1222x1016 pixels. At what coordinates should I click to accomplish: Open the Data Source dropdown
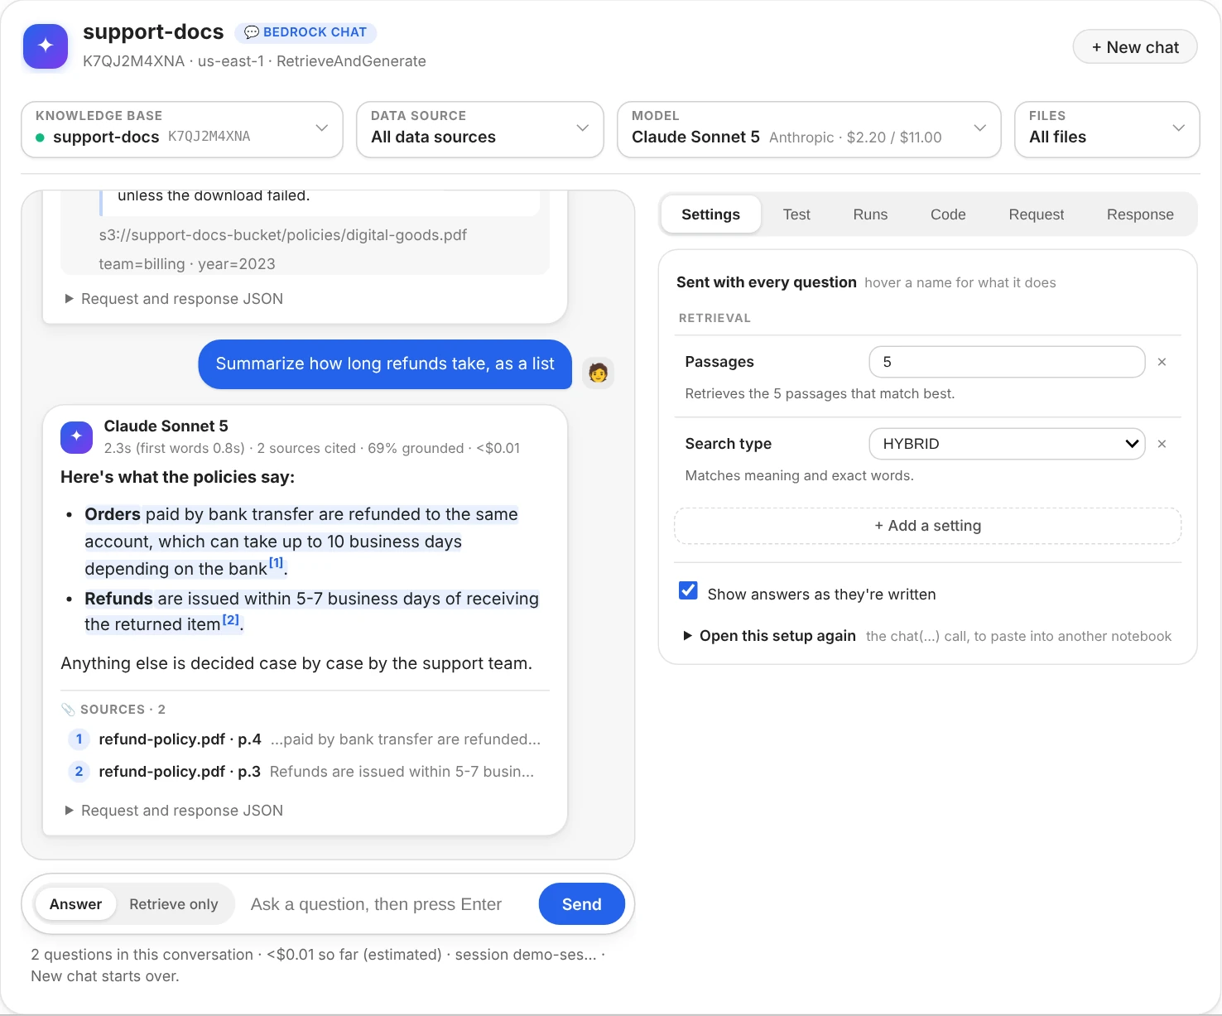click(x=480, y=129)
